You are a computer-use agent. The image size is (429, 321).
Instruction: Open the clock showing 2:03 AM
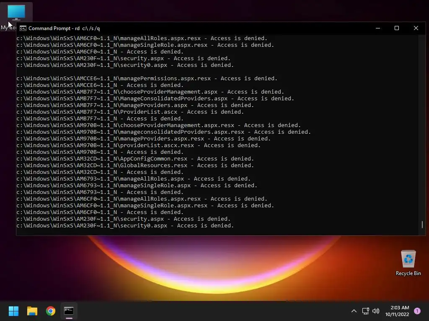[x=397, y=311]
